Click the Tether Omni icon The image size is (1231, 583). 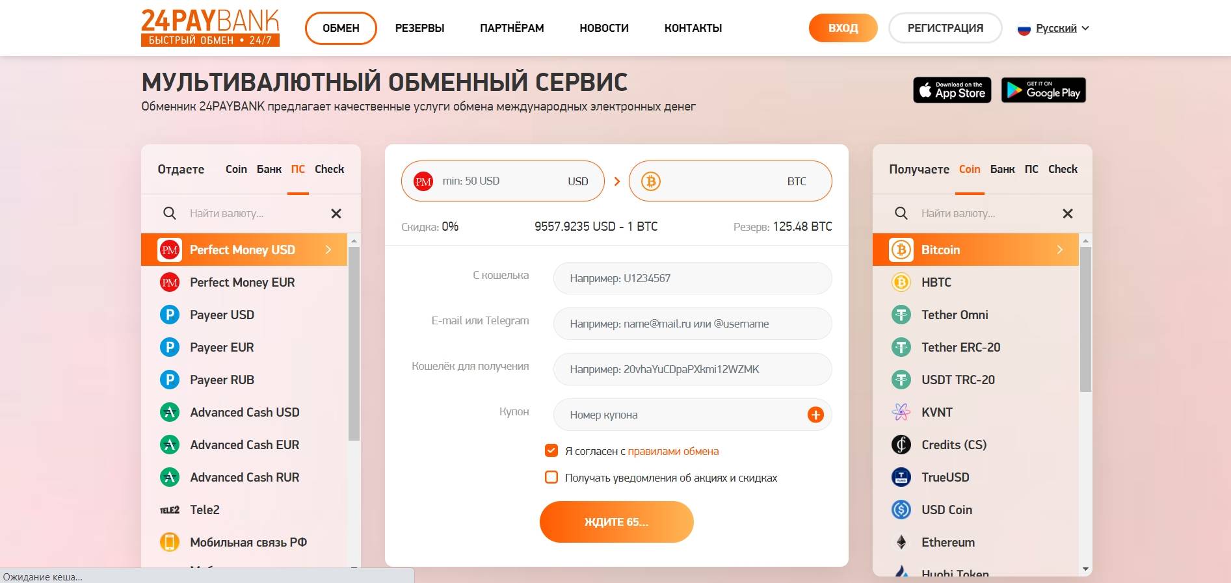click(x=901, y=315)
